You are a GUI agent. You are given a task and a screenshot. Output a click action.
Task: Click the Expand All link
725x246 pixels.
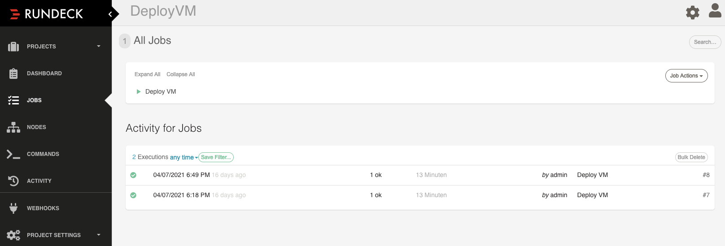(x=147, y=74)
